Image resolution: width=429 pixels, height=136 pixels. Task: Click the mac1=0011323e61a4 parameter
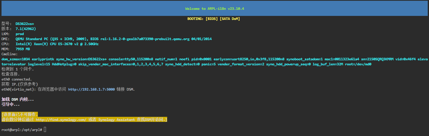point(342,59)
